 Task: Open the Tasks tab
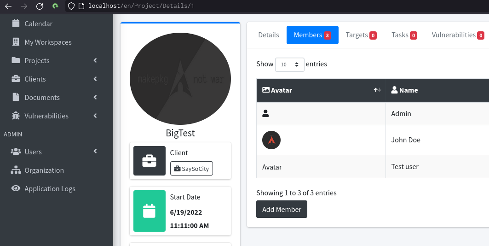pos(404,35)
